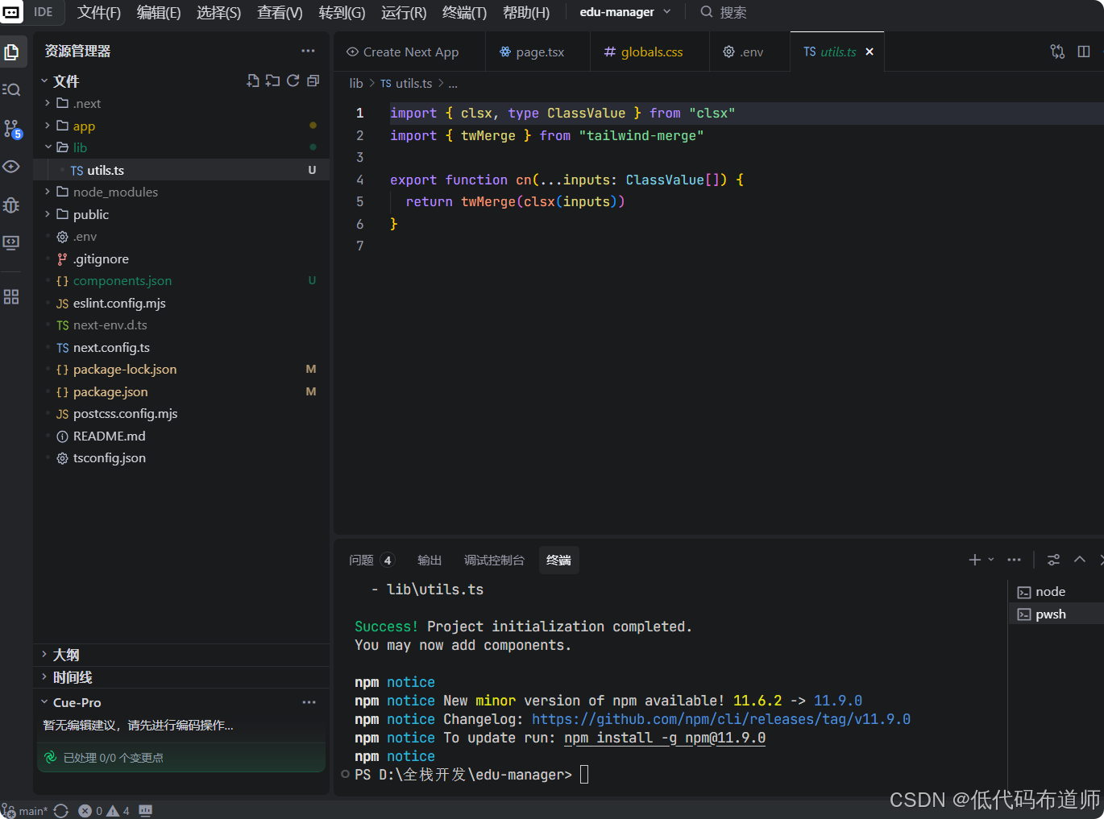Open the Extensions view in activity bar
1104x819 pixels.
point(11,297)
